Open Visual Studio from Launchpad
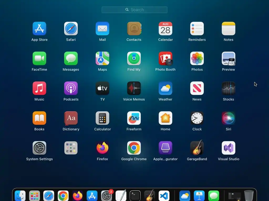 coord(229,148)
